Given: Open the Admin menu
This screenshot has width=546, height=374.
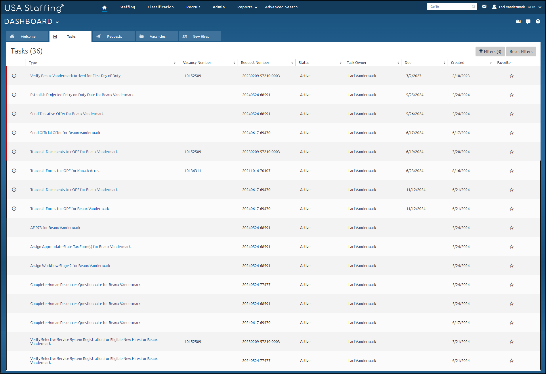Looking at the screenshot, I should click(219, 7).
